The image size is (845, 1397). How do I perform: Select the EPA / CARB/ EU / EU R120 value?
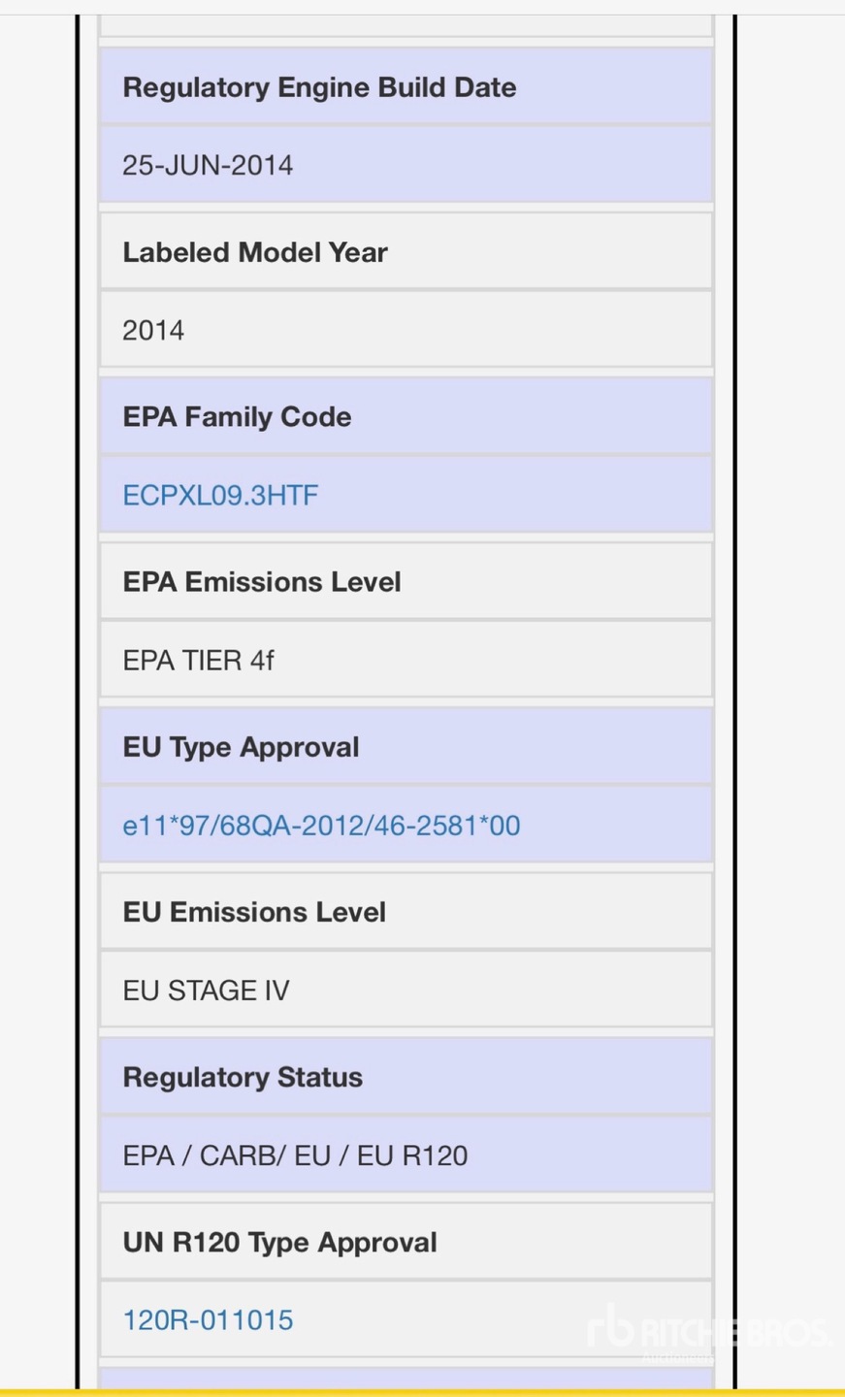coord(295,1155)
